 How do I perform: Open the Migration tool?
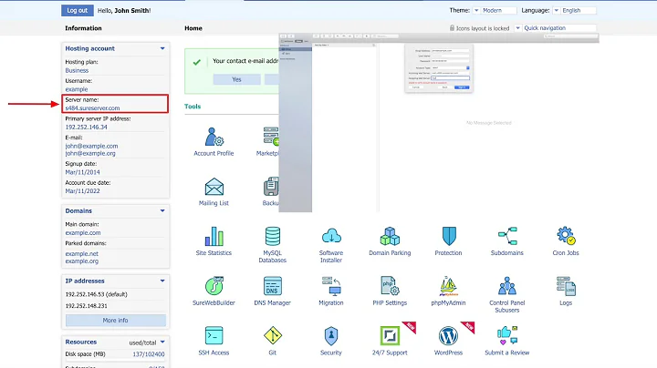point(331,291)
